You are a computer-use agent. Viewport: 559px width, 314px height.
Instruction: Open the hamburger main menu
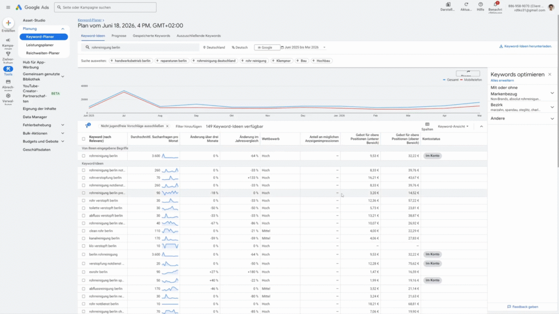tap(8, 7)
